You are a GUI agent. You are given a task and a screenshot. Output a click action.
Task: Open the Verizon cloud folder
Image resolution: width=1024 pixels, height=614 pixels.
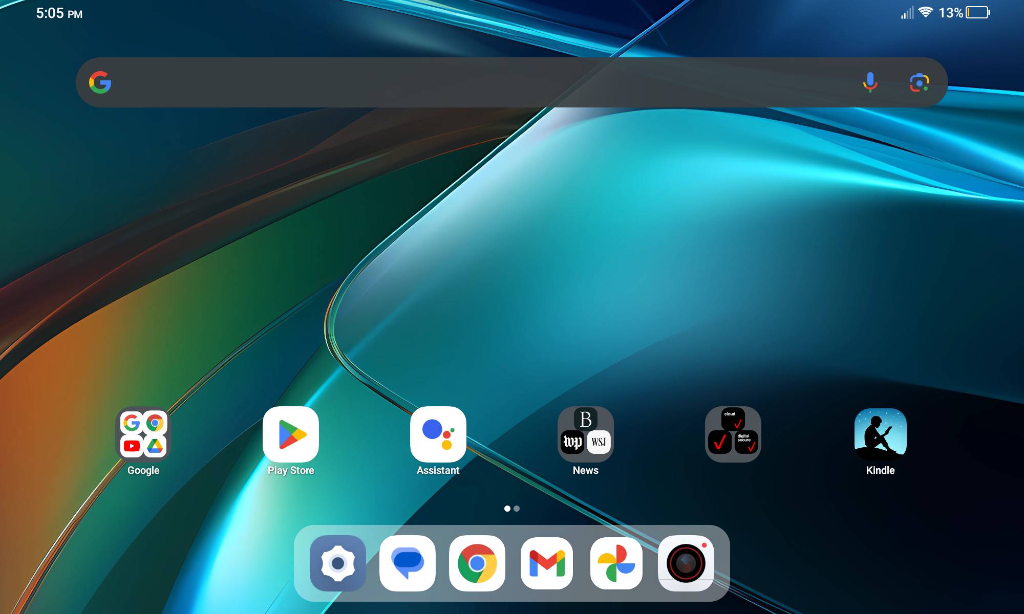pyautogui.click(x=732, y=434)
